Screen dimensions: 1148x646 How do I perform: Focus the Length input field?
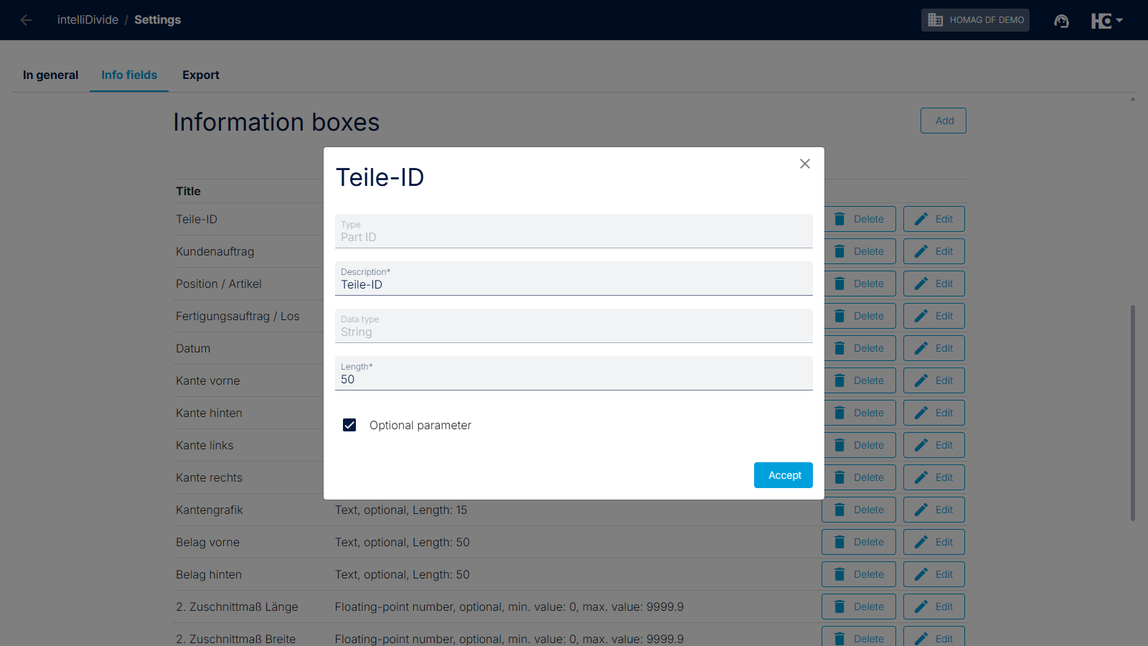click(x=574, y=373)
